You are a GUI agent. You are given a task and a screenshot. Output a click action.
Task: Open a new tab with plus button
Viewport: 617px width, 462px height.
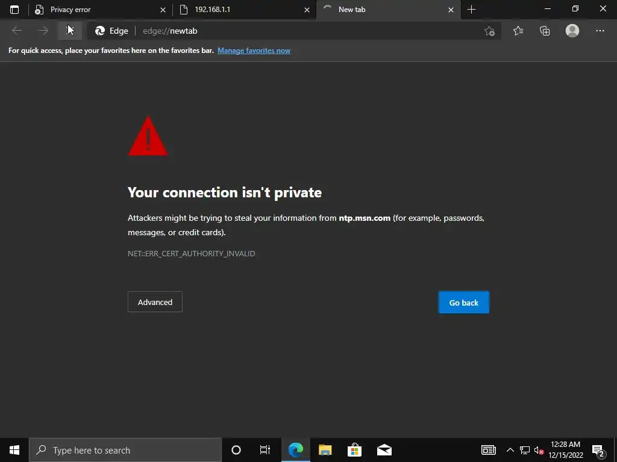coord(471,10)
